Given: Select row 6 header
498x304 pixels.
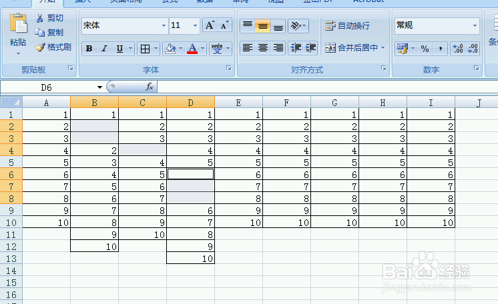Looking at the screenshot, I should [11, 175].
